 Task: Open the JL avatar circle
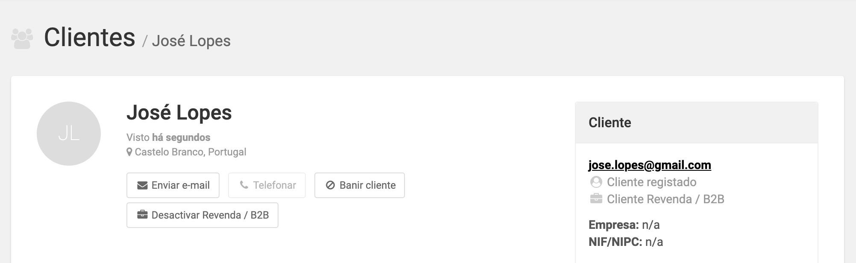pyautogui.click(x=69, y=134)
